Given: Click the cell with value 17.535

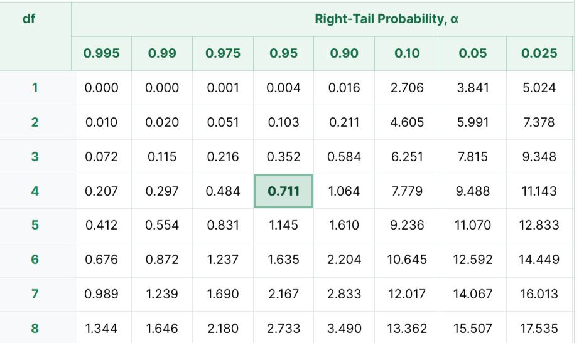Looking at the screenshot, I should pos(539,328).
